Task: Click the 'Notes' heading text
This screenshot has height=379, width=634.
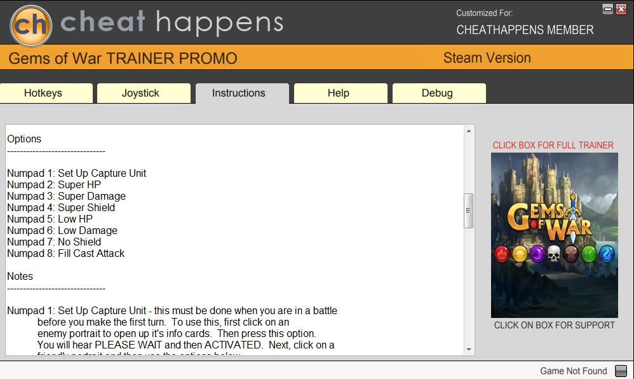Action: [x=20, y=276]
